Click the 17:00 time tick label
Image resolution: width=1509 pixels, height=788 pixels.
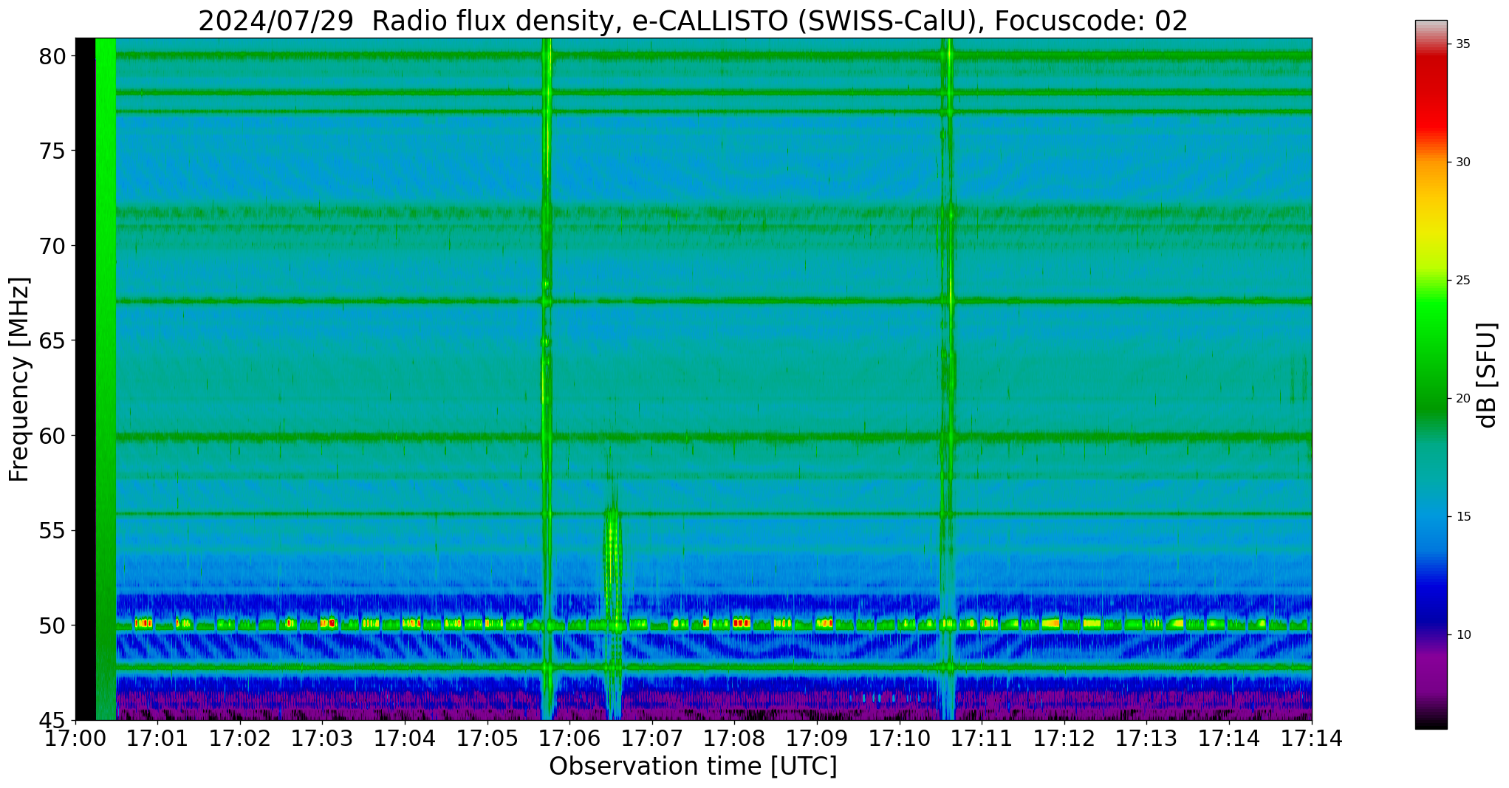coord(75,738)
